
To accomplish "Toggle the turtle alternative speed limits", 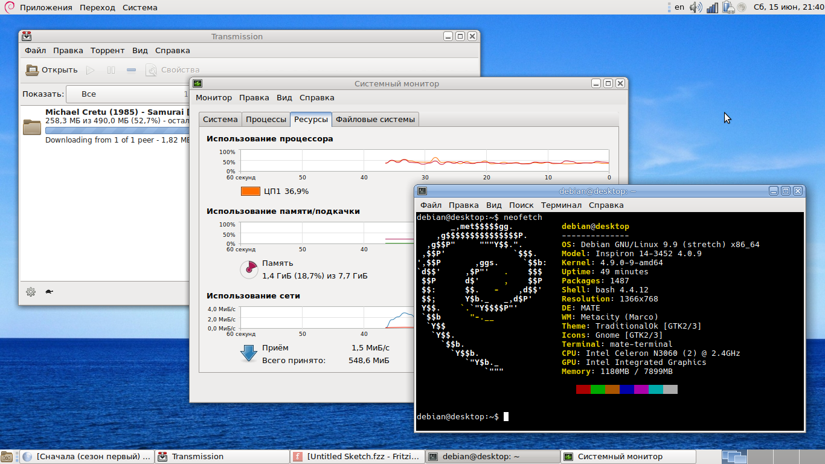I will [x=49, y=292].
